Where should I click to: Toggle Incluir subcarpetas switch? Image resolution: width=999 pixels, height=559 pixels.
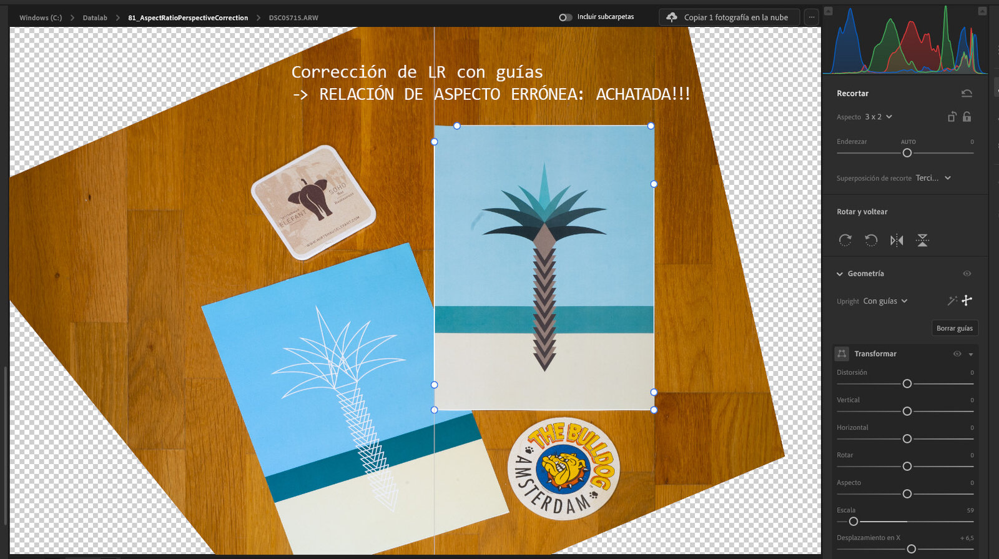pos(566,17)
